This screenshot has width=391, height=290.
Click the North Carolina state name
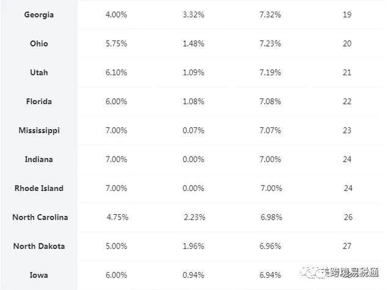tap(40, 217)
